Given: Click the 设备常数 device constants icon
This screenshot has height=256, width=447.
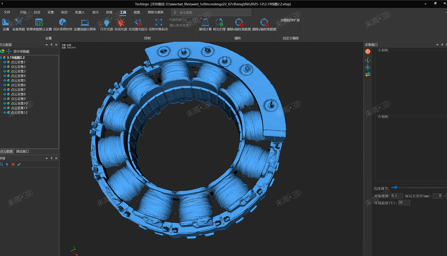Looking at the screenshot, I should click(x=18, y=23).
